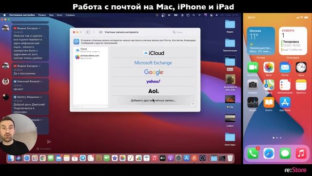Tap the Stocks app on iPhone
Image resolution: width=312 pixels, height=176 pixels.
pos(253,102)
